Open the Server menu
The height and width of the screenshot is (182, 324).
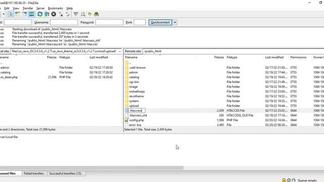40,8
